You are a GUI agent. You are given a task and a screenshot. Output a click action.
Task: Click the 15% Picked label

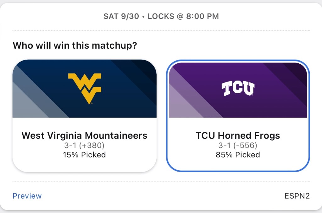84,155
